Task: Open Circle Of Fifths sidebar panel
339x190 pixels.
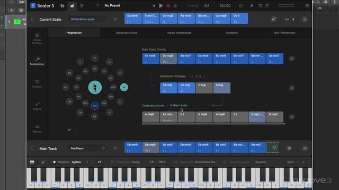Action: point(37,39)
